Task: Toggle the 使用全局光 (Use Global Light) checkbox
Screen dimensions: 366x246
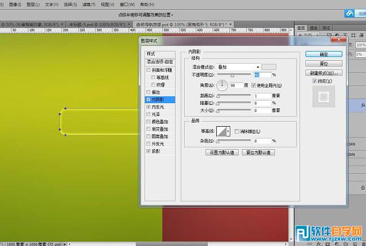Action: 253,85
